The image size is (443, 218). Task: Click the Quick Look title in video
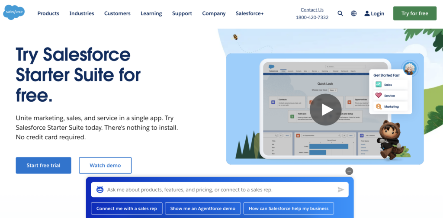pyautogui.click(x=325, y=83)
